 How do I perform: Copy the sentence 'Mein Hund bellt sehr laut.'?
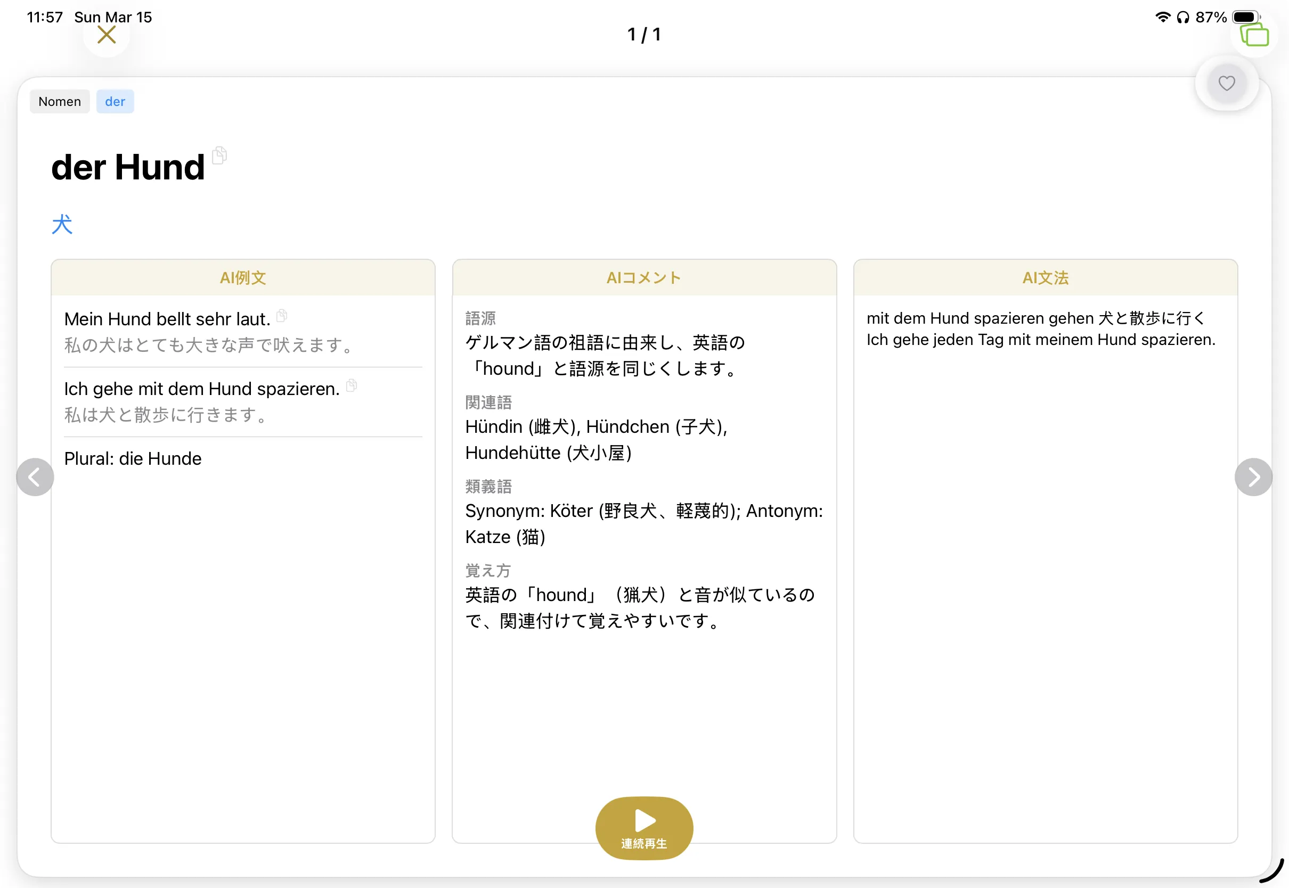point(282,316)
